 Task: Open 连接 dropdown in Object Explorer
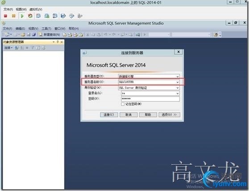pos(8,48)
